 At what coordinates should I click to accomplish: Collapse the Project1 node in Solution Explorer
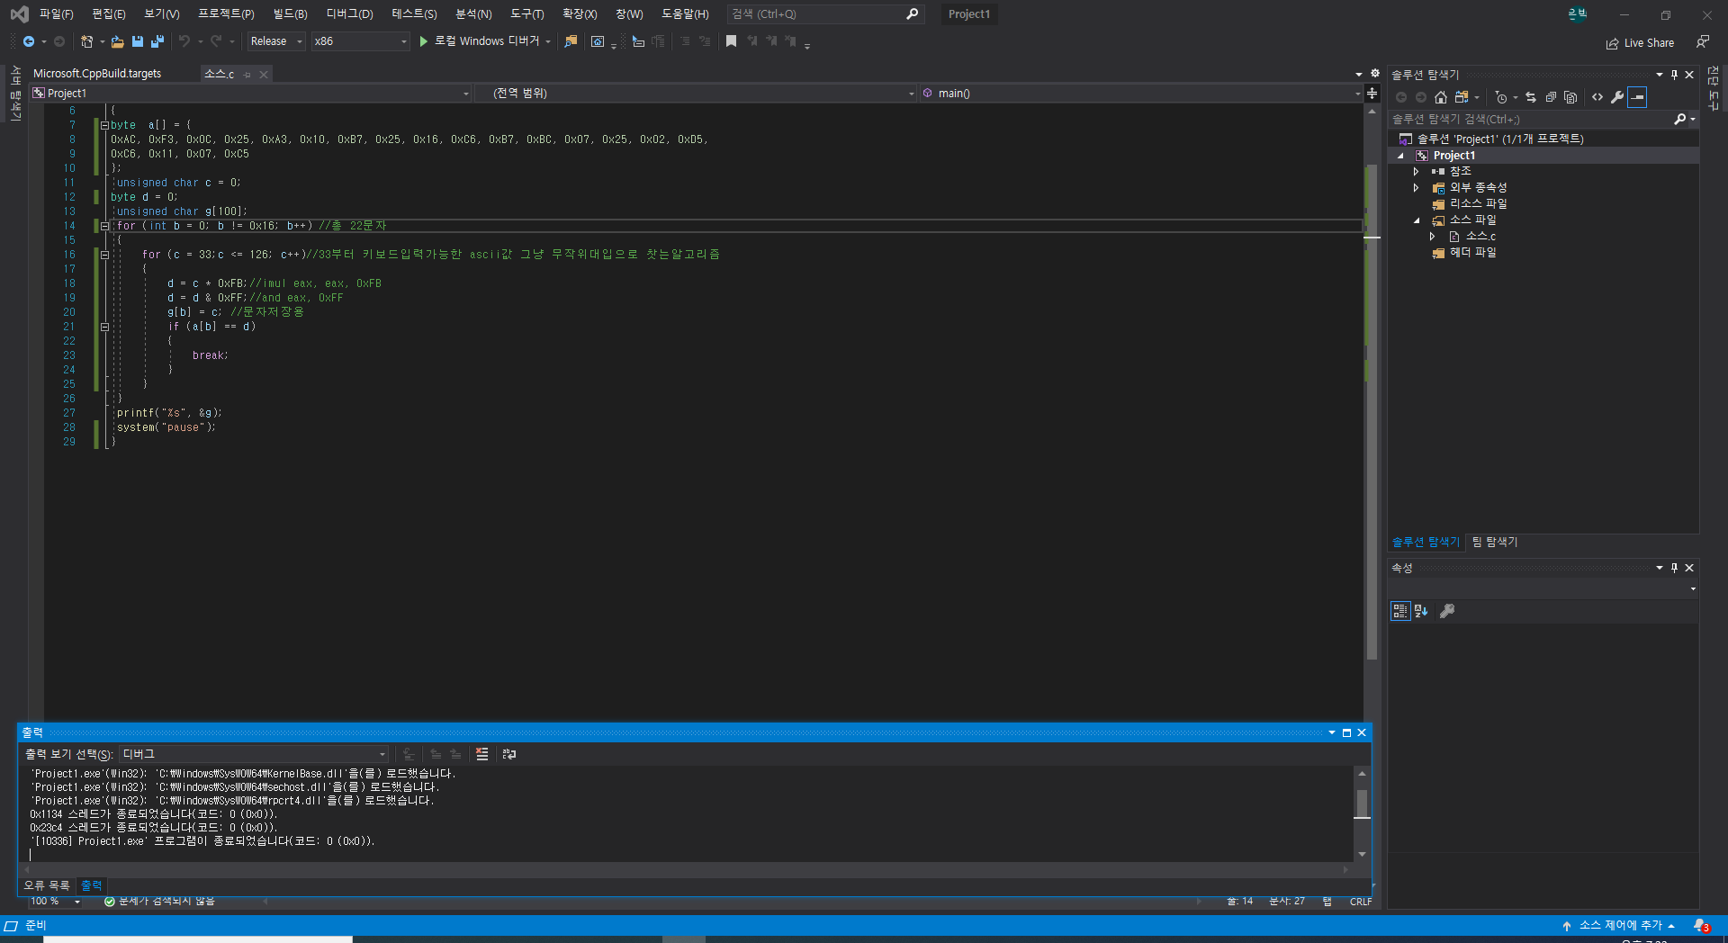pos(1400,156)
